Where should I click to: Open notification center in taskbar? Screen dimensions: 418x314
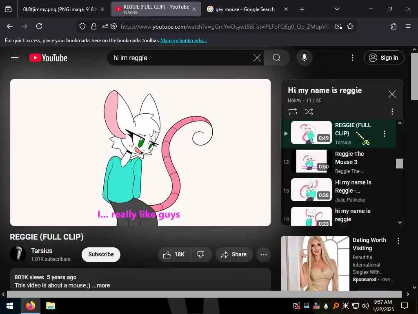click(x=405, y=306)
